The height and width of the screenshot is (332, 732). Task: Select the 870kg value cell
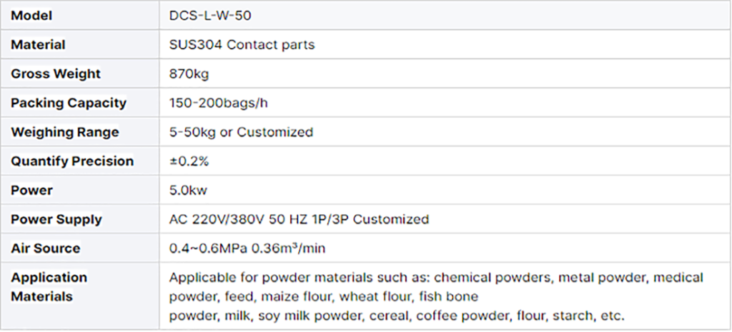click(189, 74)
